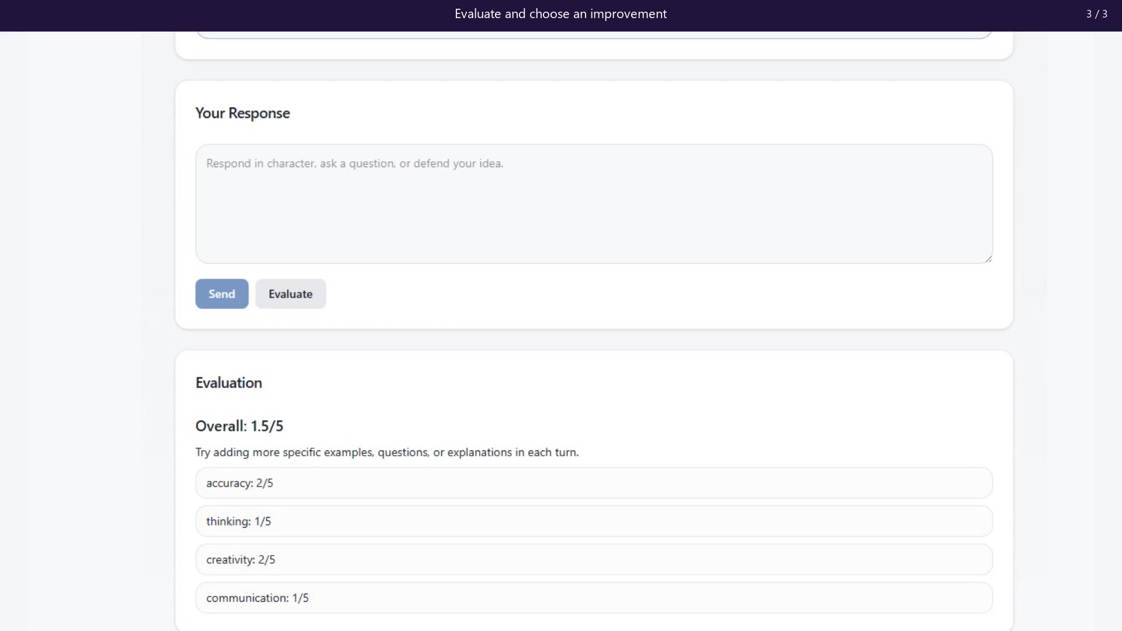Click the Evaluate button
The height and width of the screenshot is (631, 1122).
(x=290, y=294)
